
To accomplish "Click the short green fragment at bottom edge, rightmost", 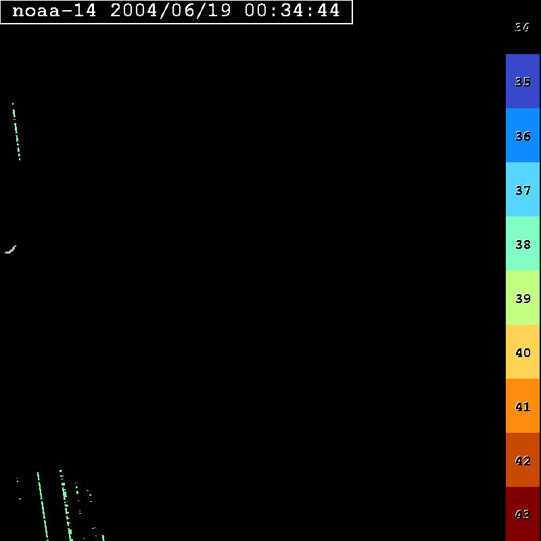I will click(103, 538).
